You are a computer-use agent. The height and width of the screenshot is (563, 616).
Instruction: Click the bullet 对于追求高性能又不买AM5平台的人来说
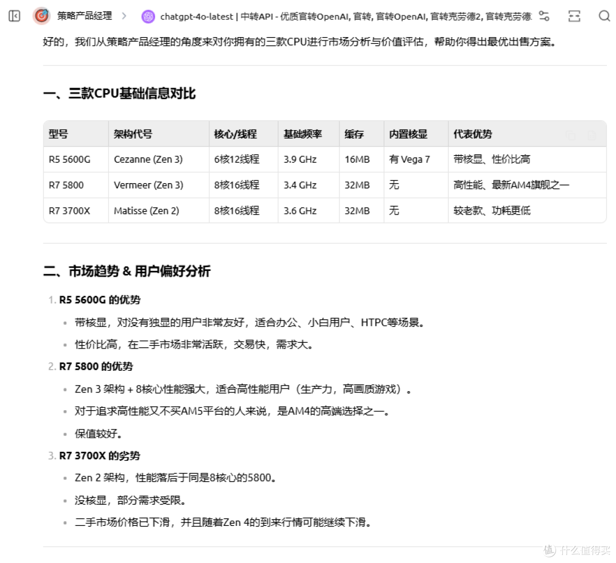232,411
